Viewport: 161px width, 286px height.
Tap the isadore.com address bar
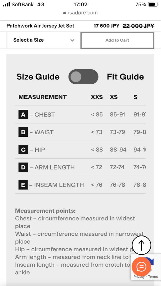click(80, 13)
